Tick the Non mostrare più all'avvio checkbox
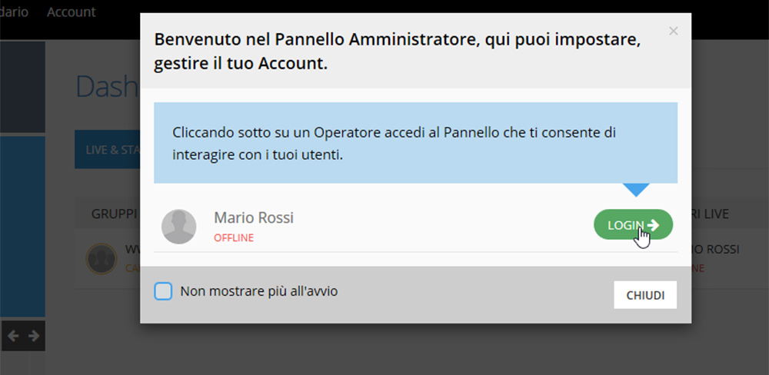The width and height of the screenshot is (769, 375). [x=163, y=291]
